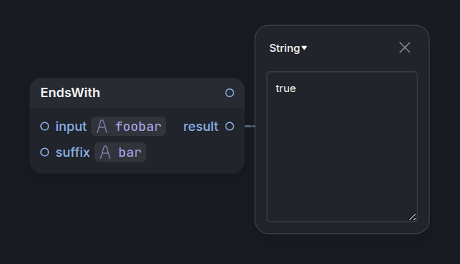Click inside the text area showing true

pos(342,147)
